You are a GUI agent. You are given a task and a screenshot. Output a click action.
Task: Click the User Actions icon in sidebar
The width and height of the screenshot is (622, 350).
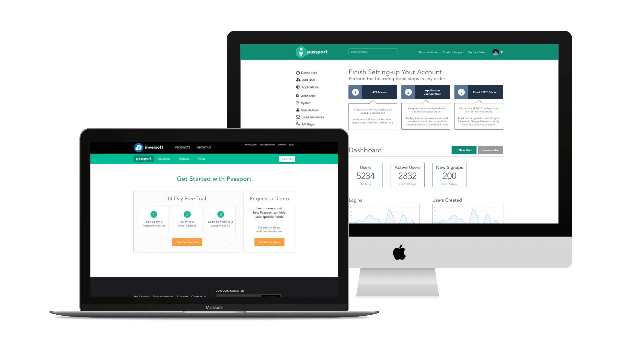point(298,110)
